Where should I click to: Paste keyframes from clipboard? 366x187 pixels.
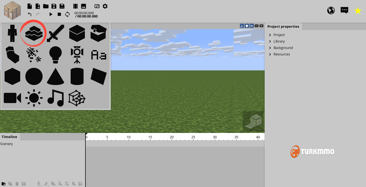(x=67, y=184)
